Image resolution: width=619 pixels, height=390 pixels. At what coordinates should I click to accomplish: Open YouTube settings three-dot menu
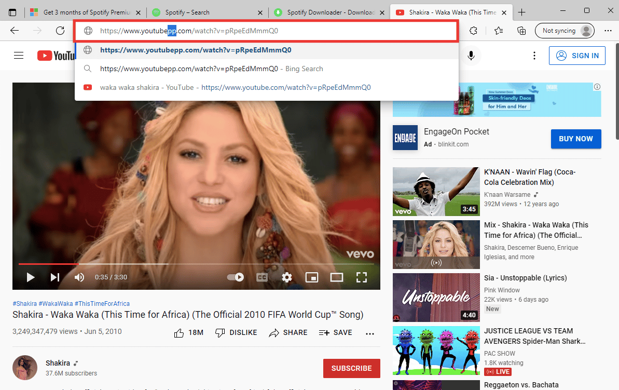click(x=534, y=56)
